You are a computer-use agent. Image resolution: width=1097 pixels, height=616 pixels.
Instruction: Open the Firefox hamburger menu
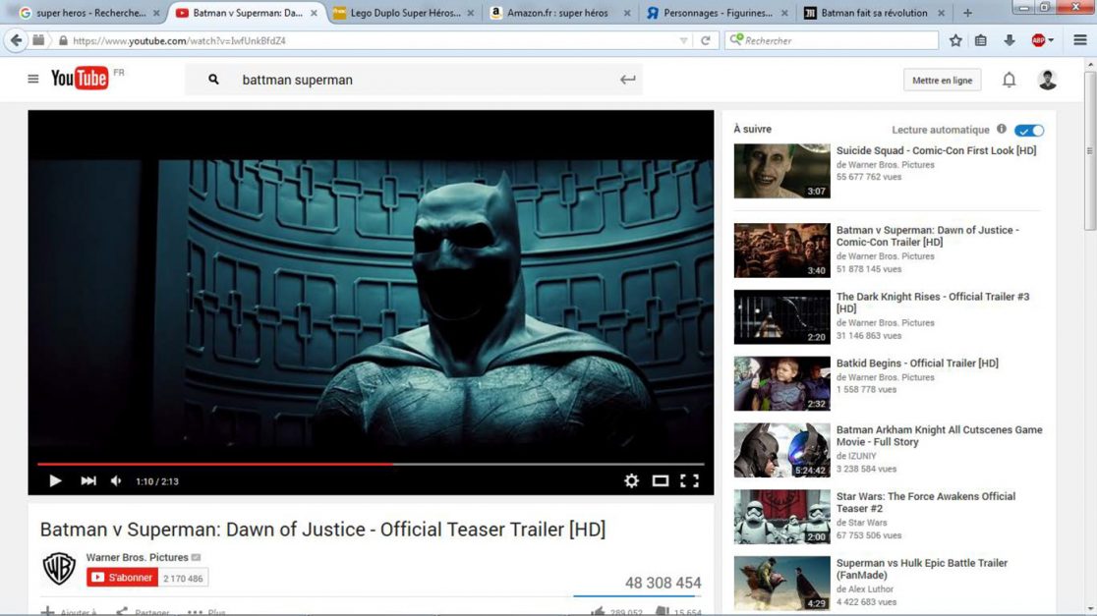tap(1079, 40)
